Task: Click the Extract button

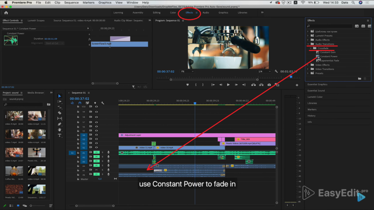Action: click(x=261, y=85)
